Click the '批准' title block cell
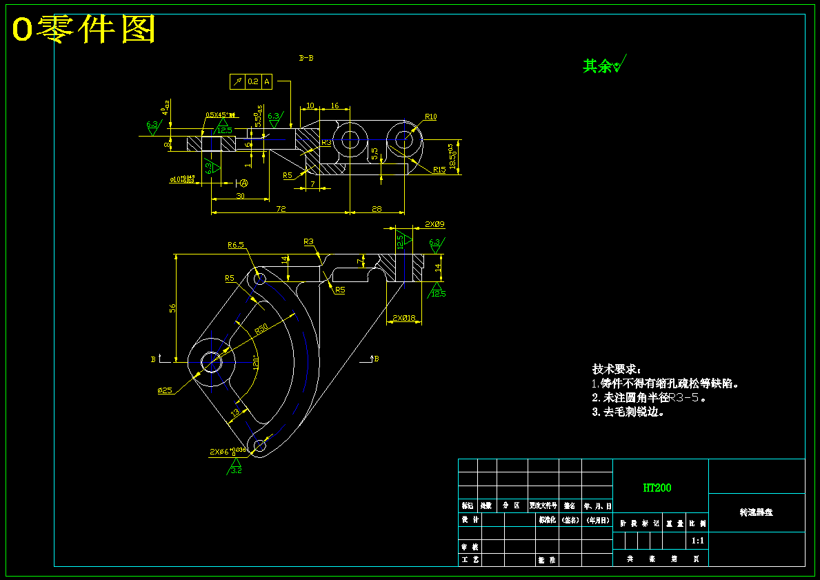 [x=547, y=559]
